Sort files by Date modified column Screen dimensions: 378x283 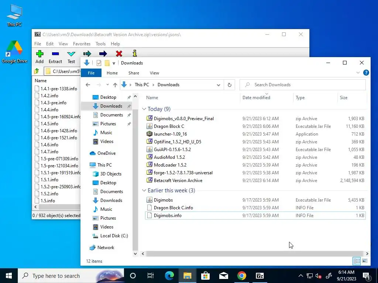(x=267, y=97)
